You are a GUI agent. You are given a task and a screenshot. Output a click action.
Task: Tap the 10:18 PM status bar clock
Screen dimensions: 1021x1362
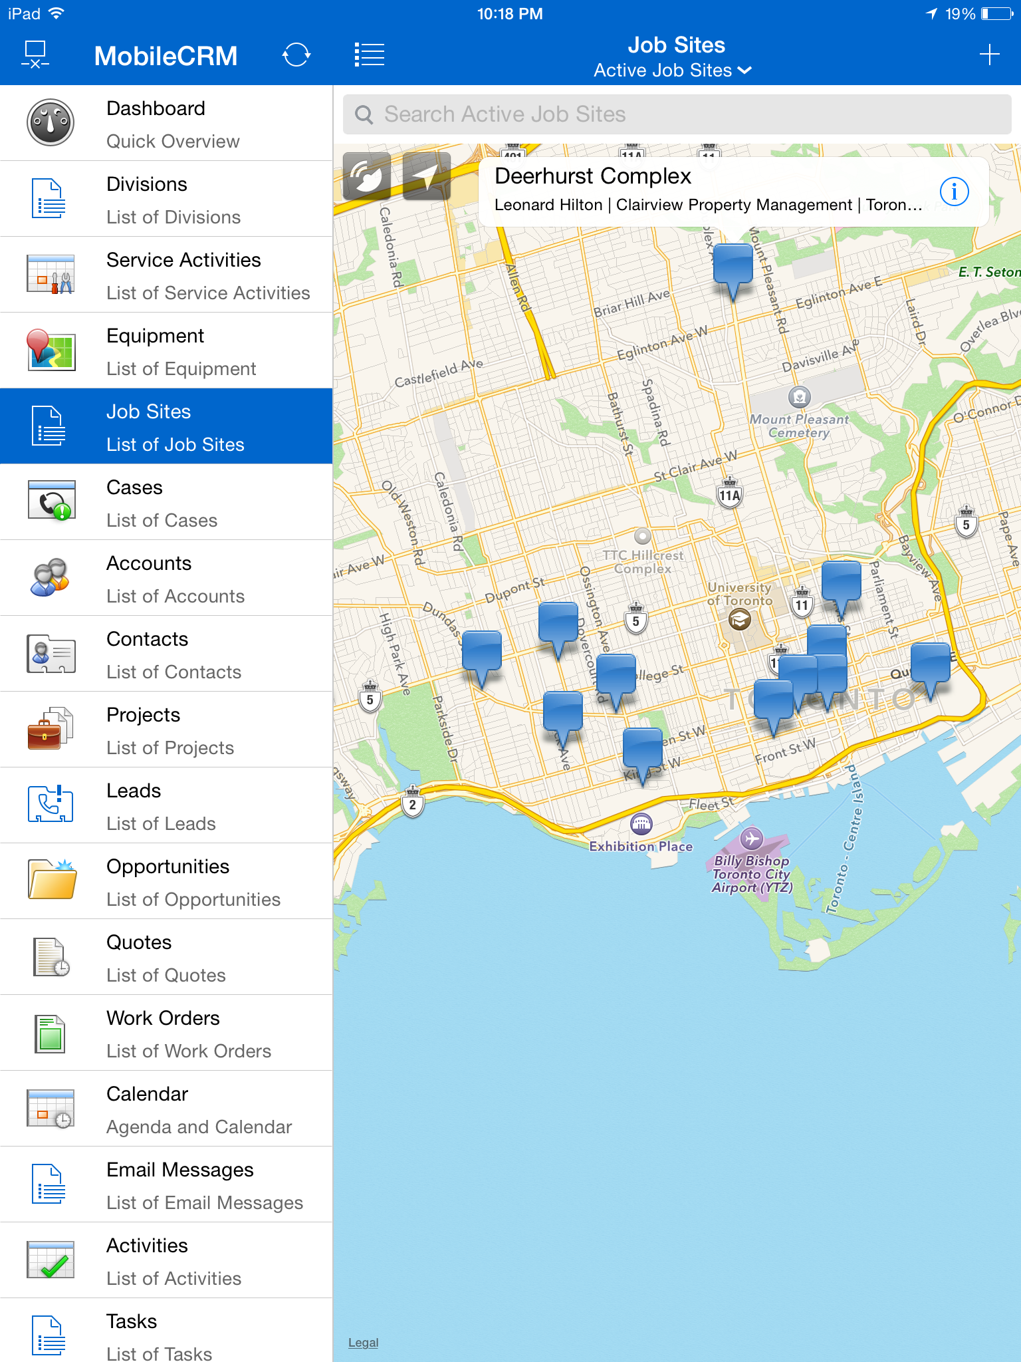coord(510,14)
